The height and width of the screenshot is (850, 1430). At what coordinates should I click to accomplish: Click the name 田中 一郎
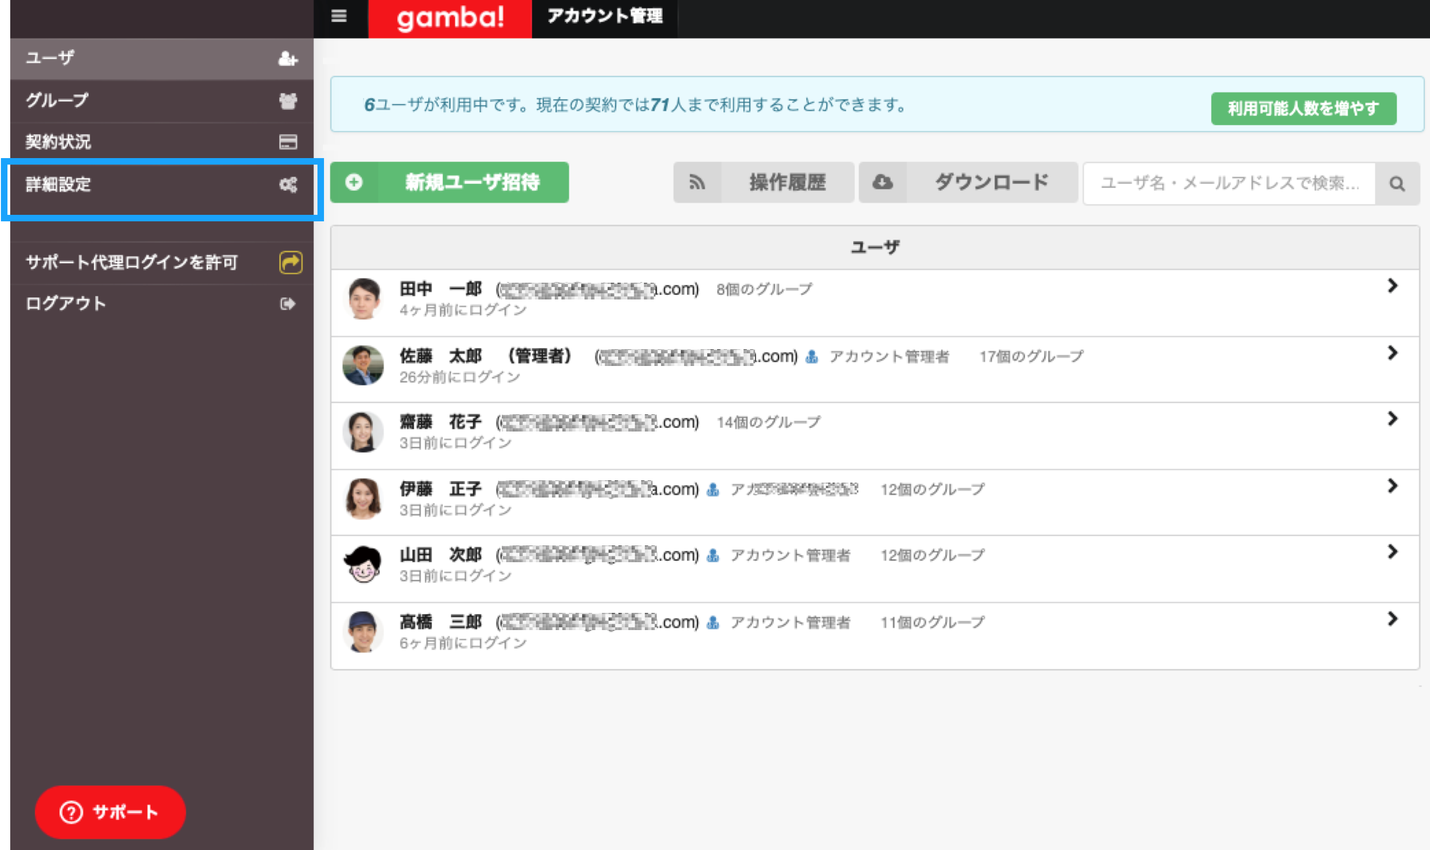[x=440, y=289]
